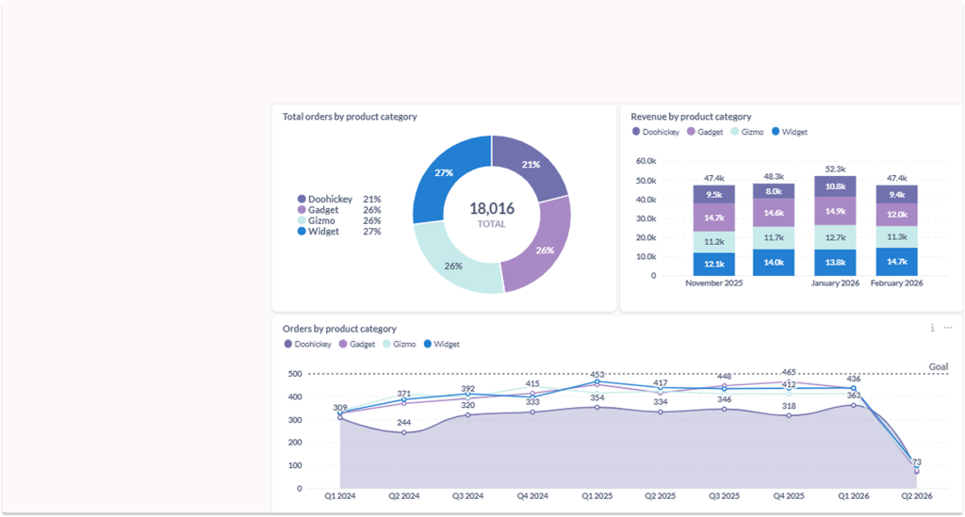Select Widget 27% row in donut legend

[x=339, y=231]
